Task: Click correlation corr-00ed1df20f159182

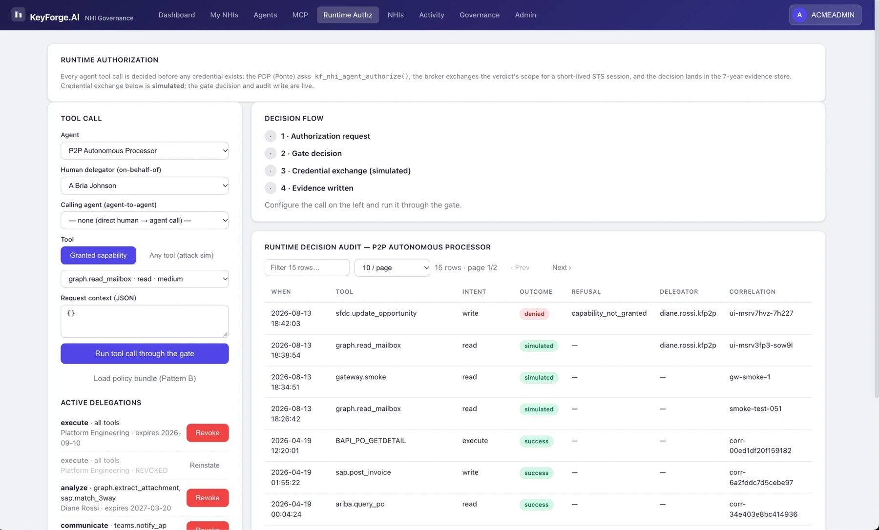Action: pos(760,446)
